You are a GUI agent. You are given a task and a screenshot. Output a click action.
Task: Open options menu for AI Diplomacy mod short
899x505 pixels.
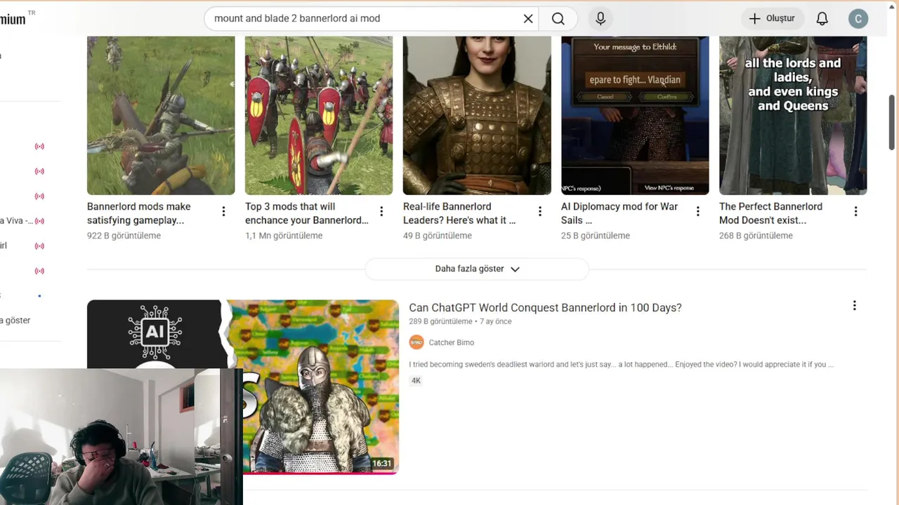coord(697,211)
